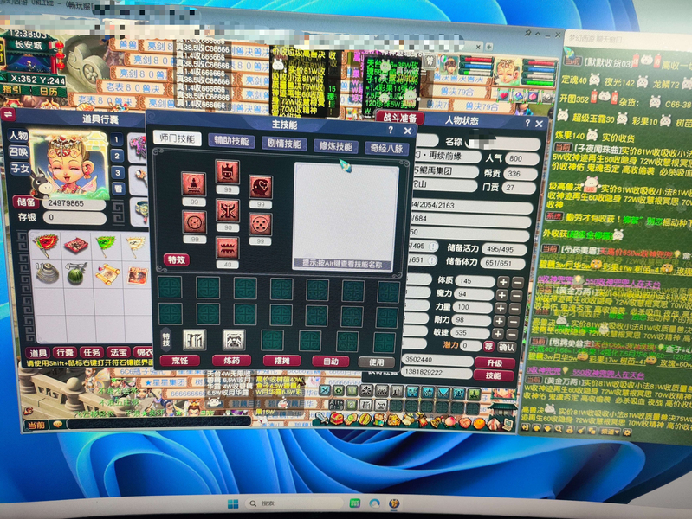The image size is (692, 519).
Task: Click the broom clear icon in chat window
Action: point(582,430)
